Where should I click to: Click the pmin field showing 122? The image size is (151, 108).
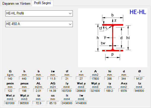[x=10, y=91]
